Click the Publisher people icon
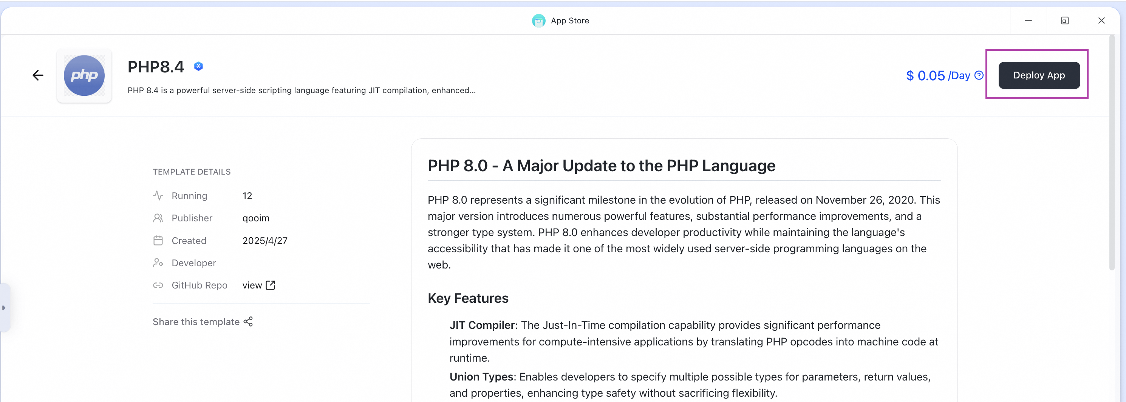Viewport: 1126px width, 402px height. coord(158,218)
